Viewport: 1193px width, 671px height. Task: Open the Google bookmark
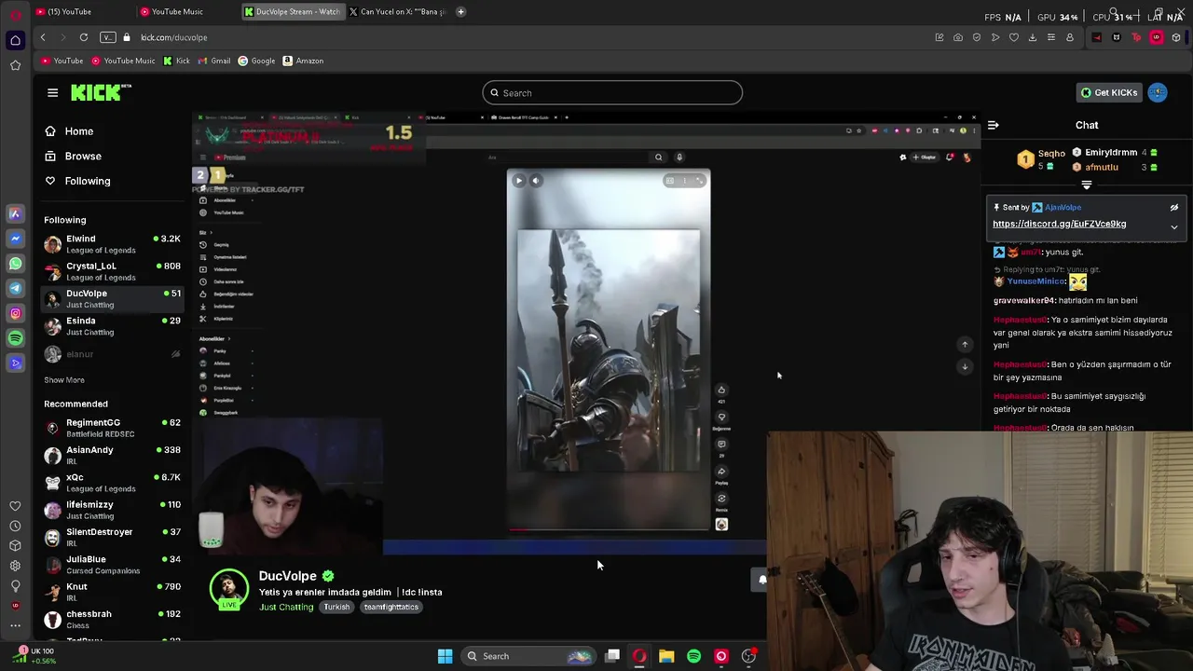[256, 61]
